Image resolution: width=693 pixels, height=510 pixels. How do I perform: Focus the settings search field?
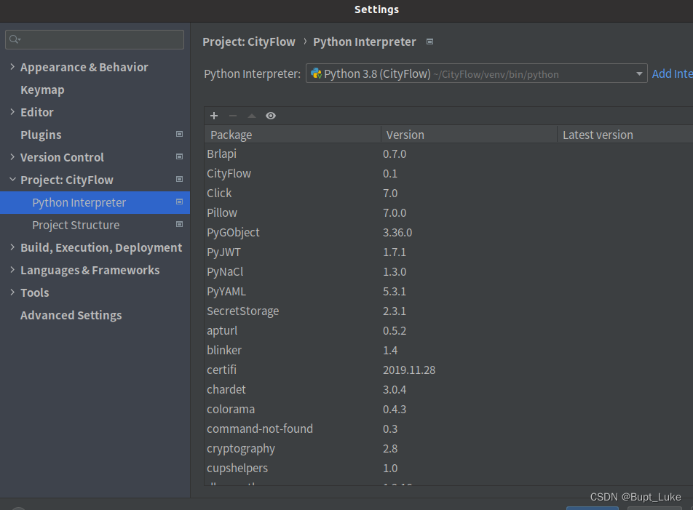tap(95, 40)
